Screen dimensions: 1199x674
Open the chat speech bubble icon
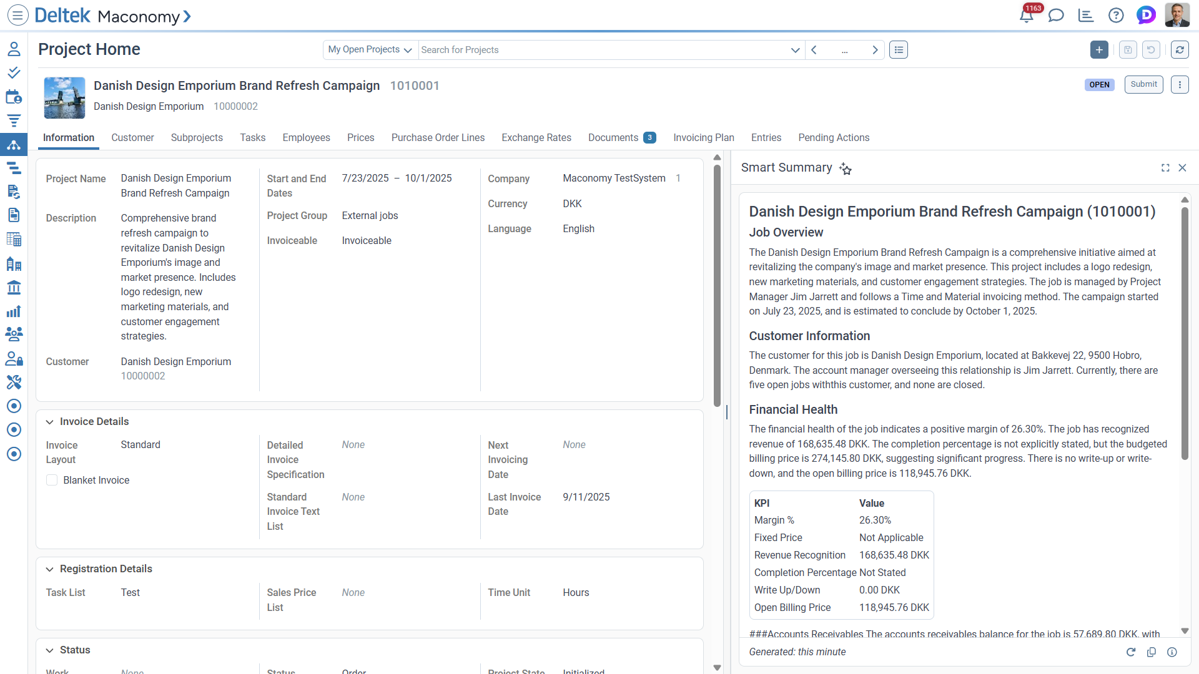[x=1056, y=15]
